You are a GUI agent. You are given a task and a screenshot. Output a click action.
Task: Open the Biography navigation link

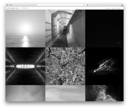[108, 9]
